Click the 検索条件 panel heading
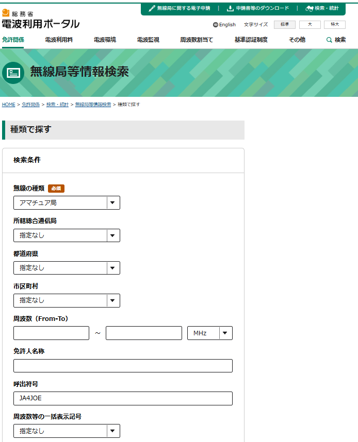The image size is (358, 442). pyautogui.click(x=27, y=160)
